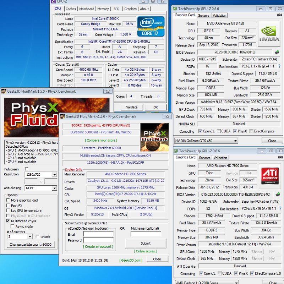Click the PhysX Fluid banner image

(x=31, y=118)
